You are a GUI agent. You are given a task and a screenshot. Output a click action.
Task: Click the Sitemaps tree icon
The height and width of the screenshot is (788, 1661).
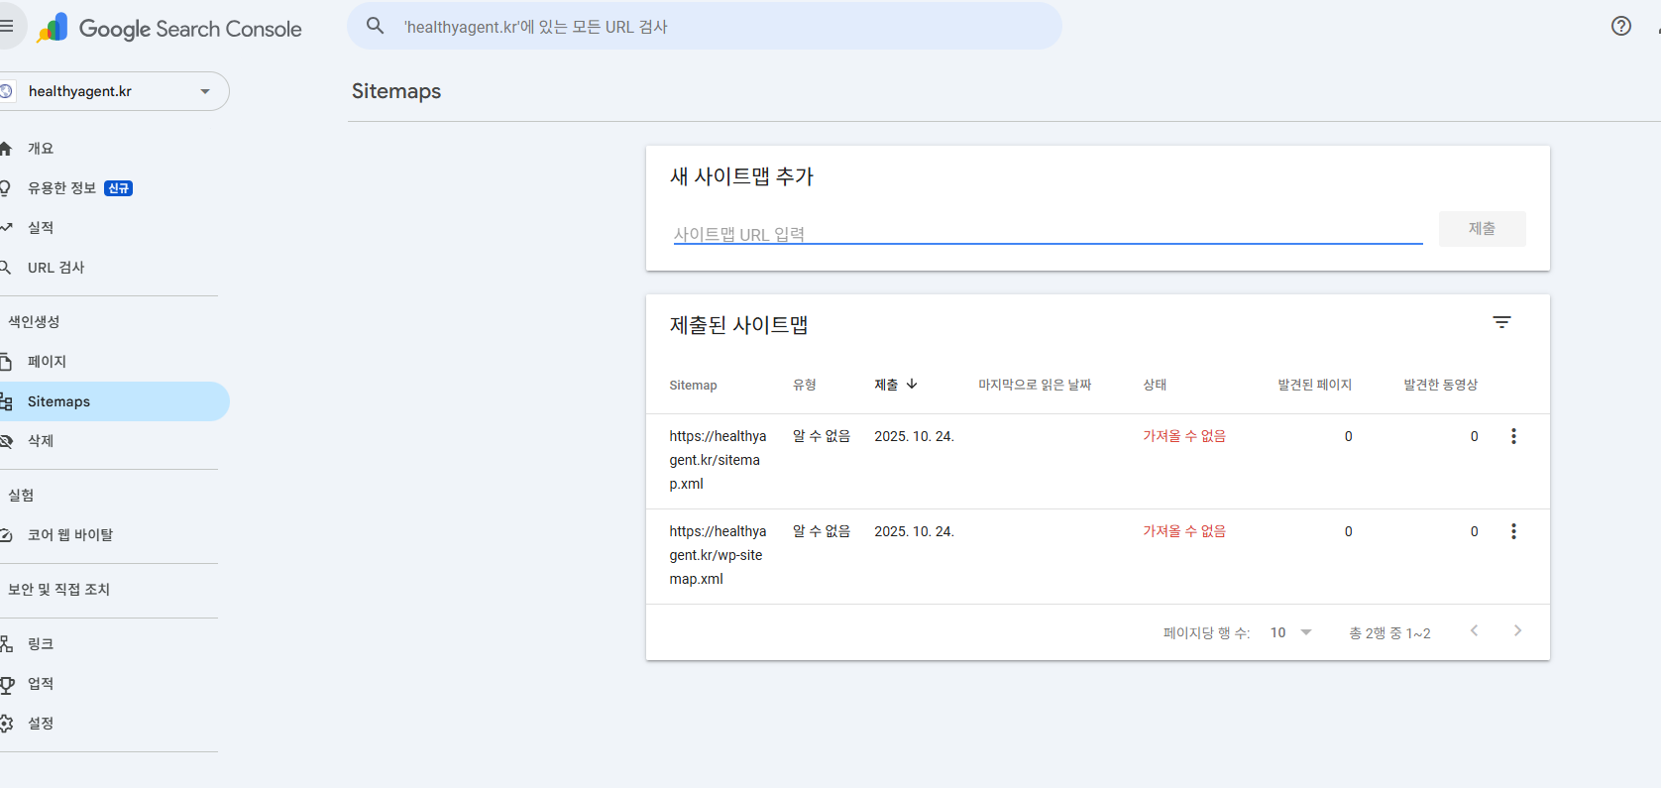click(x=6, y=401)
